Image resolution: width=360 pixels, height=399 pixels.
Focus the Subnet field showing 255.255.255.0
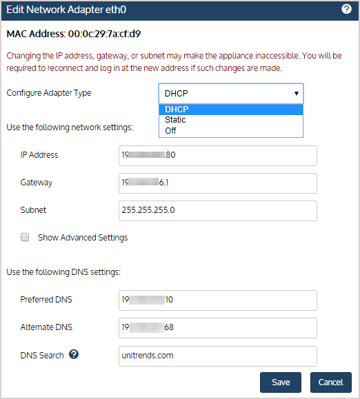click(x=218, y=210)
